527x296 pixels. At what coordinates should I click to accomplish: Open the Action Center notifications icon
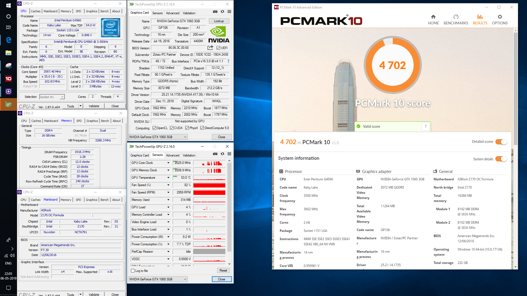[9, 288]
